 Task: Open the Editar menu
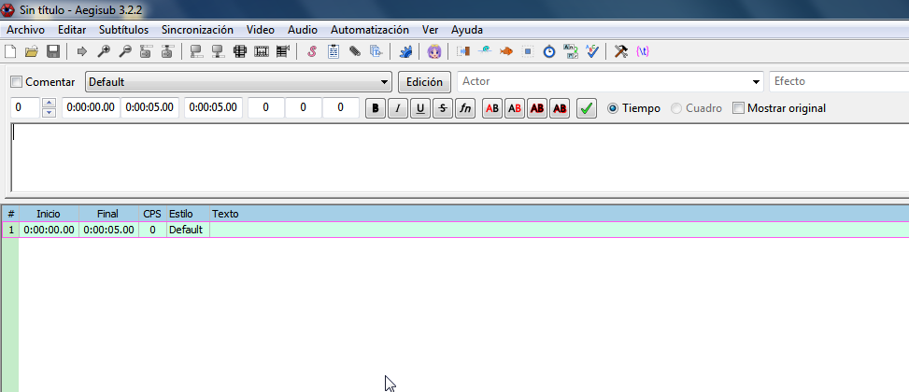coord(72,30)
